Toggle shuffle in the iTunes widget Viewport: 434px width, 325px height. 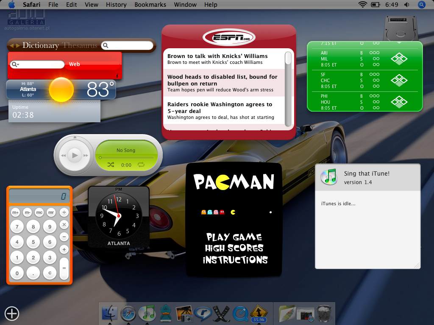[111, 165]
